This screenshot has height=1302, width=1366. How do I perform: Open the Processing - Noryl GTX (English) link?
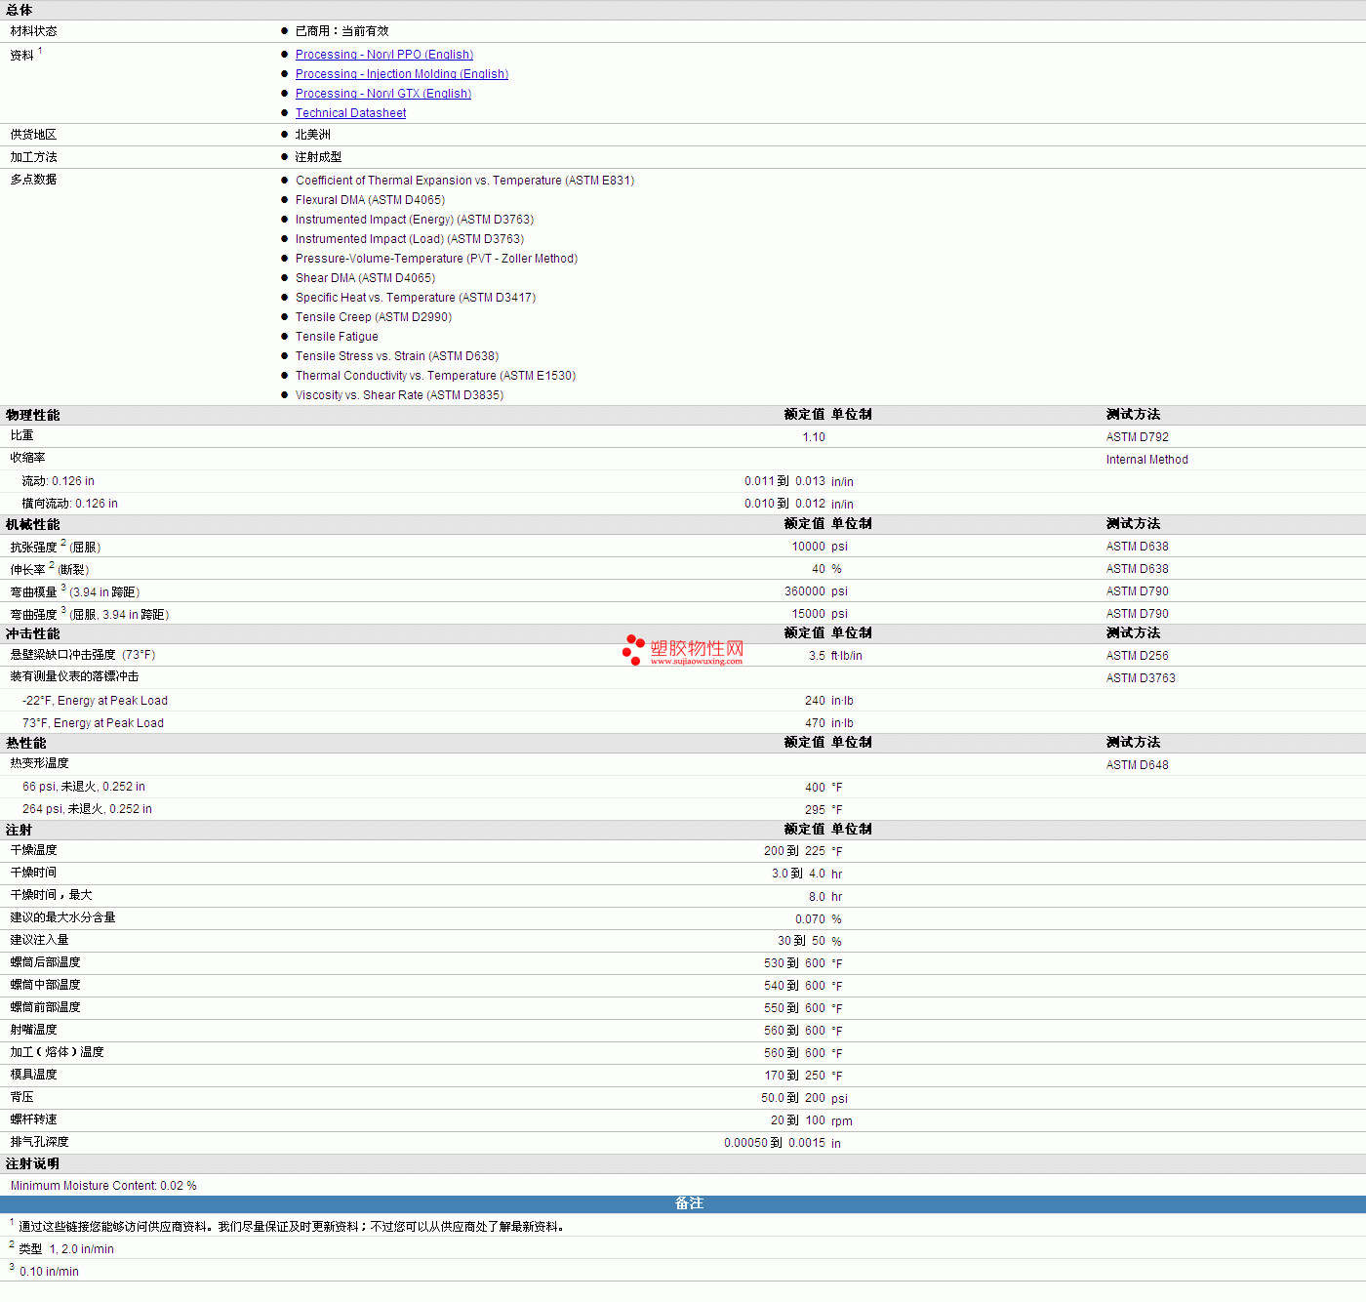[x=382, y=94]
